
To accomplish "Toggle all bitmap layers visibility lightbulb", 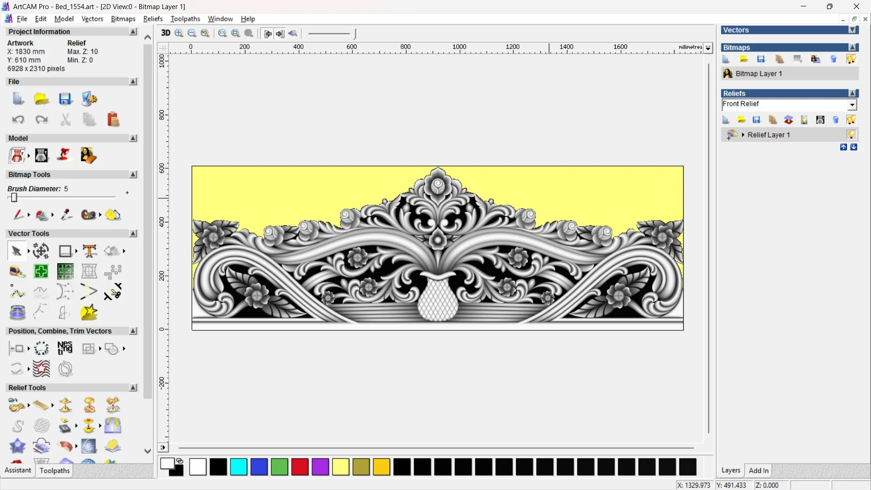I will (851, 59).
